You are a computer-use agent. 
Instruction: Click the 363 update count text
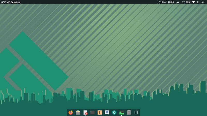(x=188, y=2)
